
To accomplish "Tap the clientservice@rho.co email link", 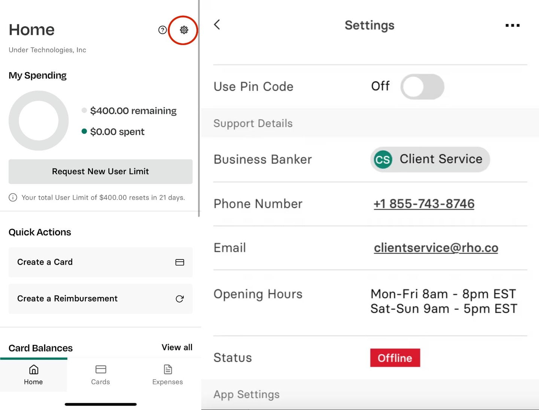I will point(436,247).
